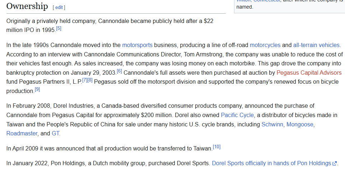Follow the Pacific Cycle link

(x=237, y=115)
